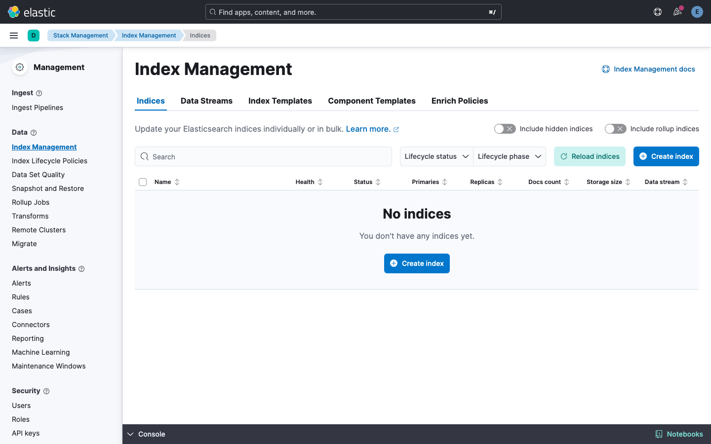711x444 pixels.
Task: Toggle the hamburger navigation menu
Action: 14,36
